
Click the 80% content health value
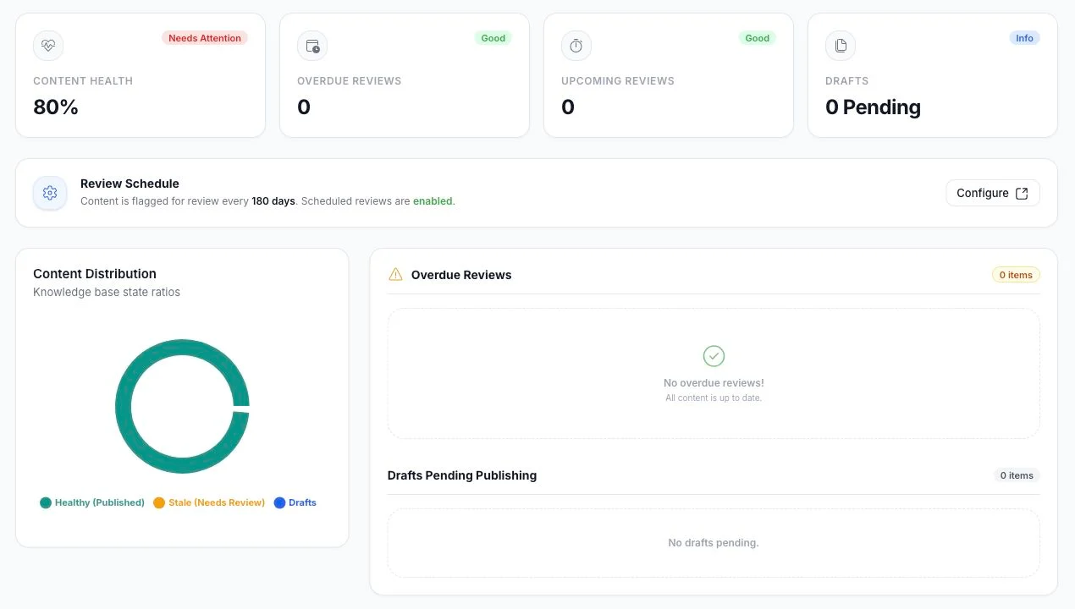coord(56,107)
